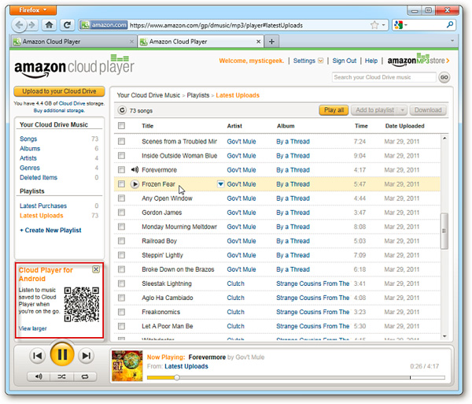List all tabs with the tab-bar arrow

(x=452, y=41)
